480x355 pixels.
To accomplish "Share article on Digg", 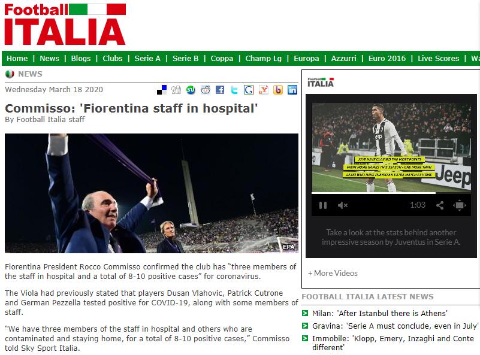I will coord(176,90).
